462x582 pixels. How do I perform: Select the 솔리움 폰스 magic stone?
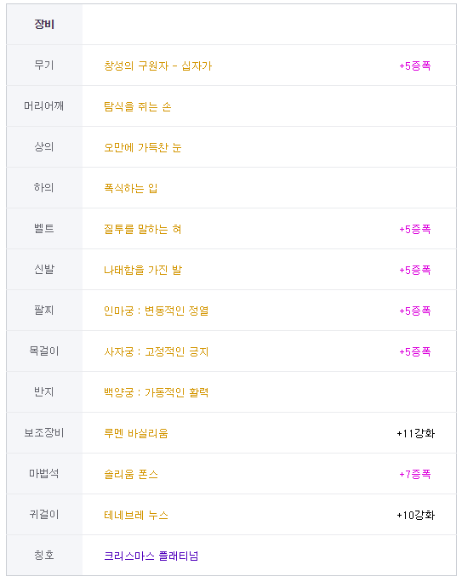click(x=131, y=474)
